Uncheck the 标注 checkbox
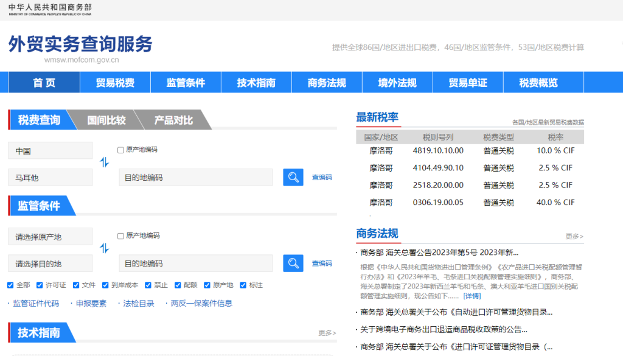 [243, 285]
